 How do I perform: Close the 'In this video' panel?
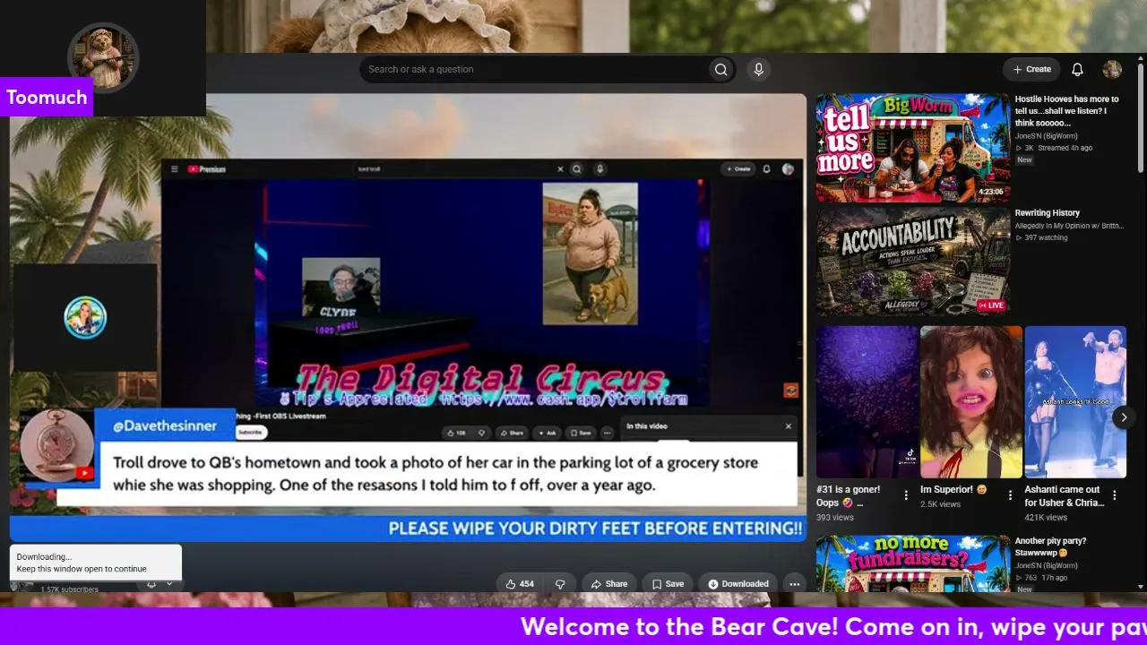pos(789,426)
